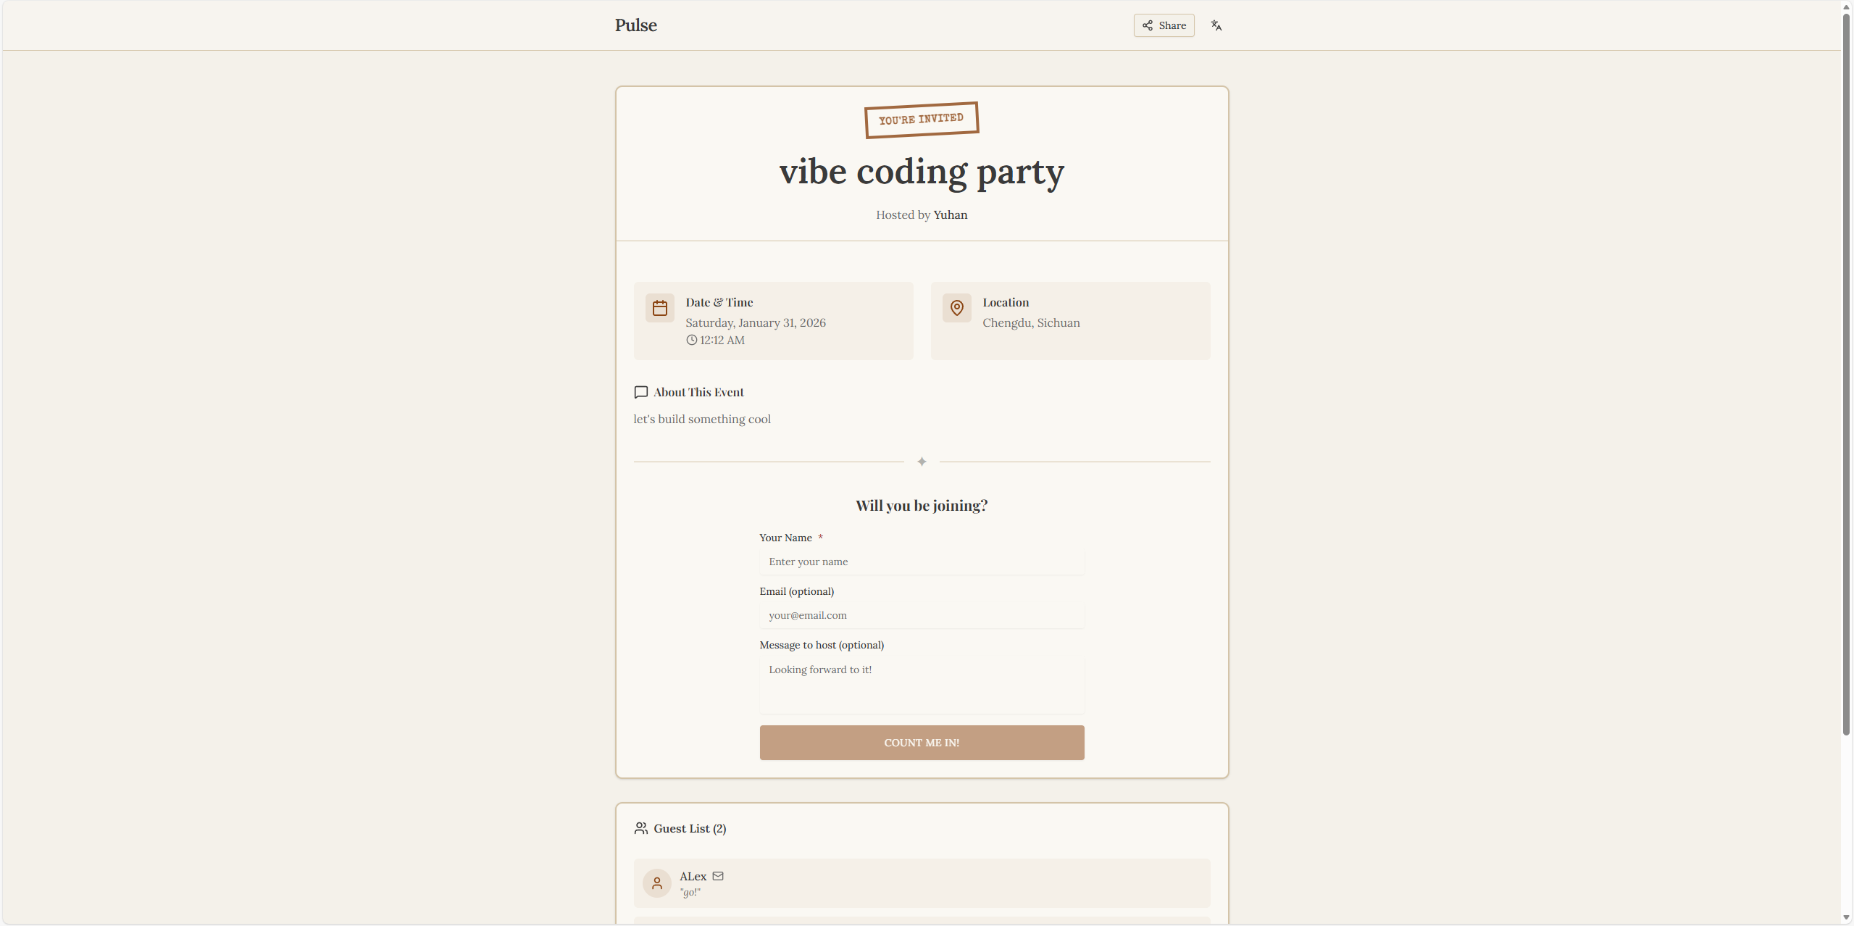
Task: Submit RSVP with Count Me In button
Action: pos(922,743)
